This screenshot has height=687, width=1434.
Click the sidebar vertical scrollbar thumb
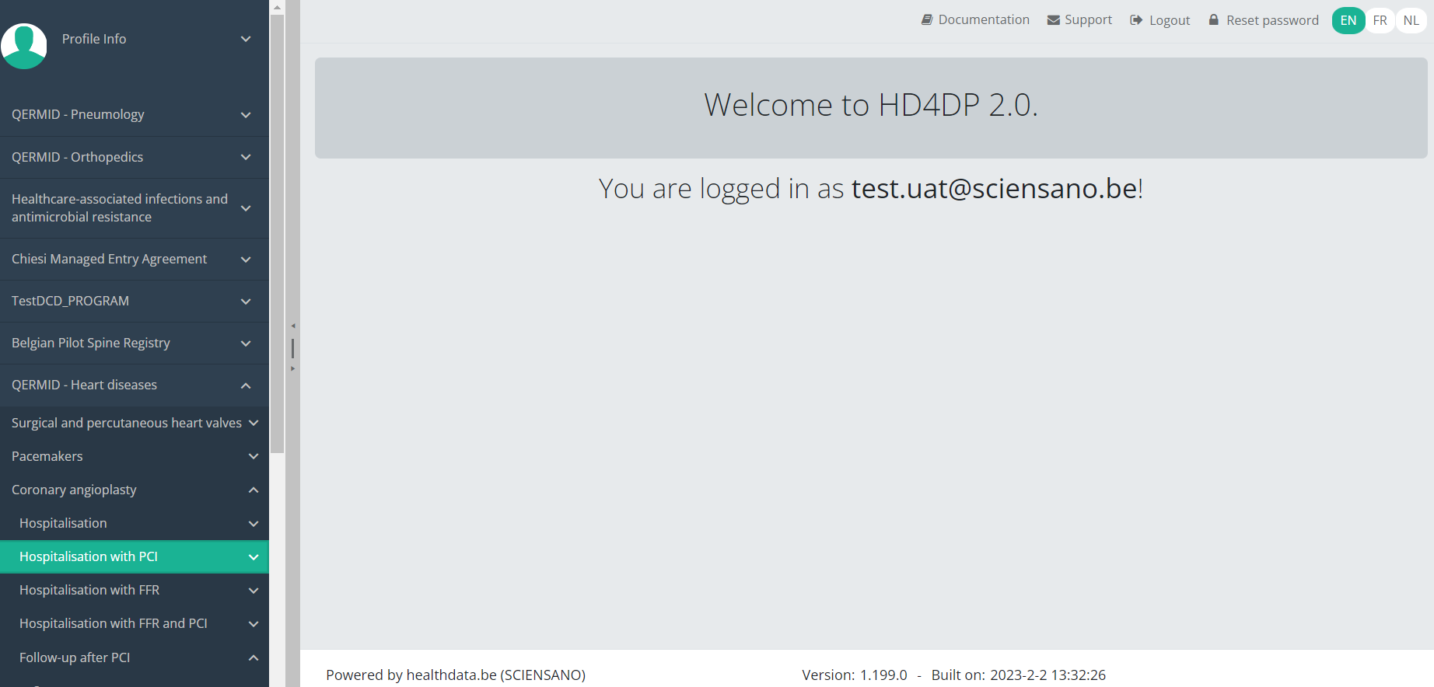pos(277,233)
